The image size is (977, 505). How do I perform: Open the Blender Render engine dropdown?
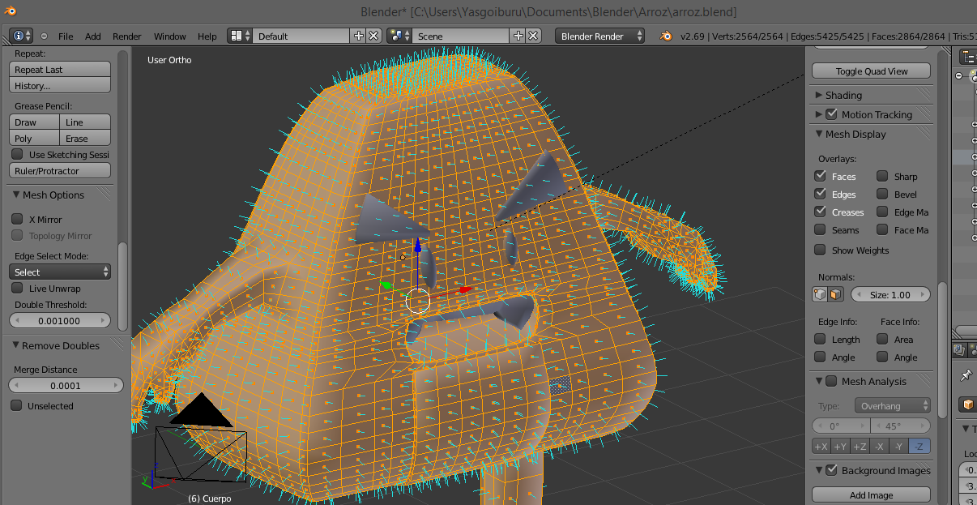click(x=600, y=36)
